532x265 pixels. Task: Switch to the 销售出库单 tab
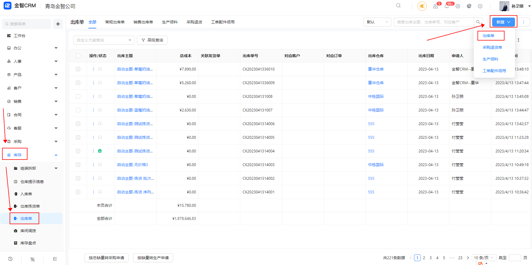(x=143, y=22)
